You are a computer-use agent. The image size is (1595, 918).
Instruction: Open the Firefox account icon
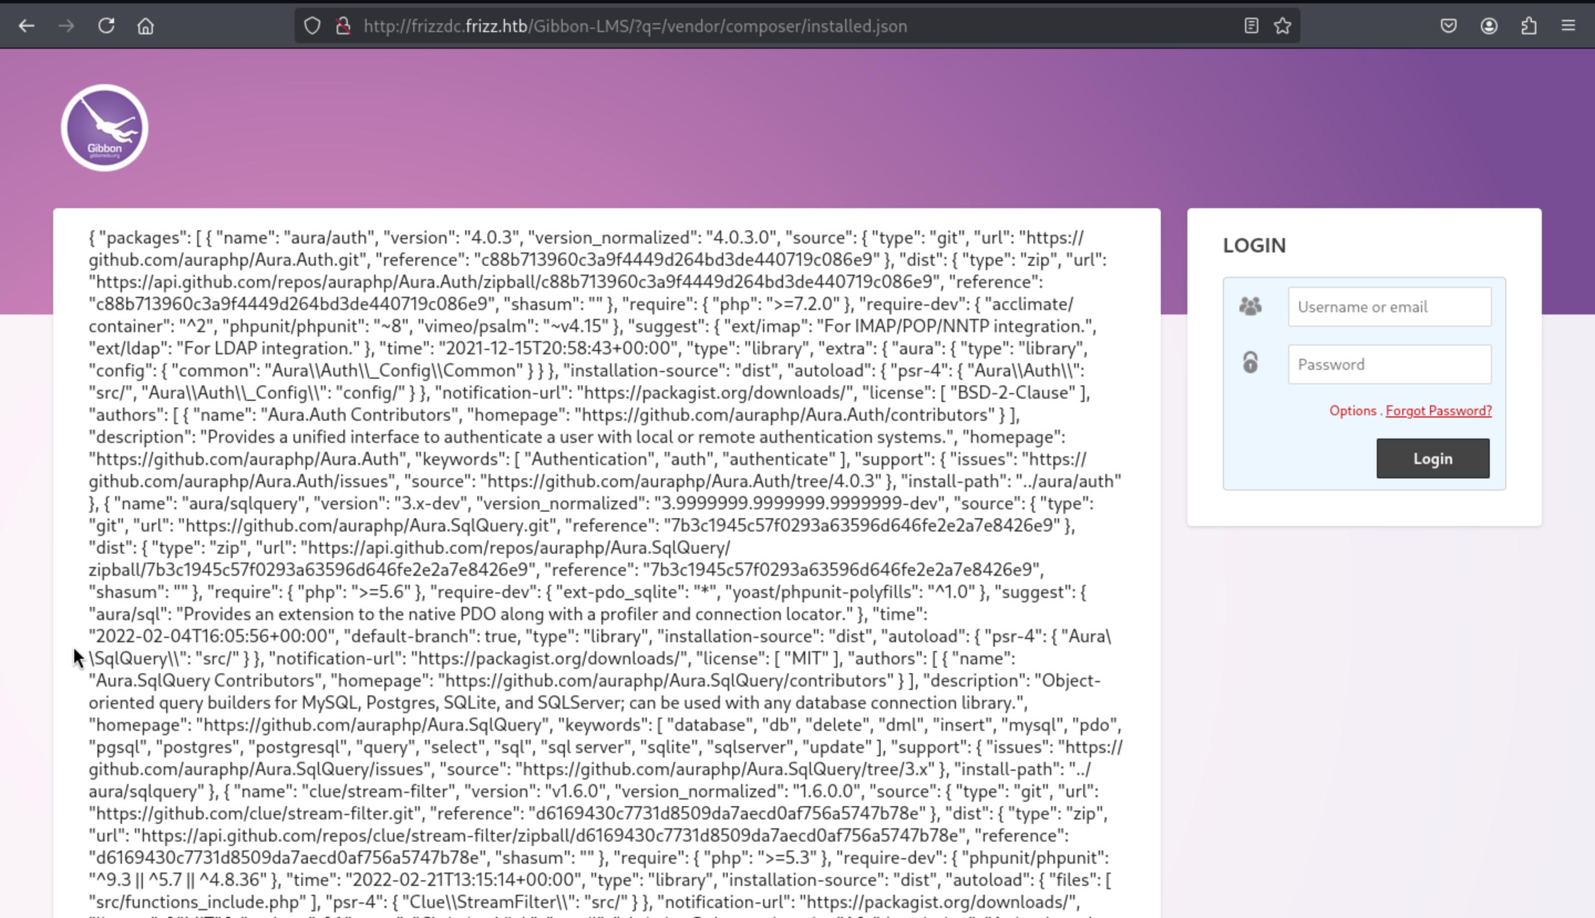[x=1489, y=26]
